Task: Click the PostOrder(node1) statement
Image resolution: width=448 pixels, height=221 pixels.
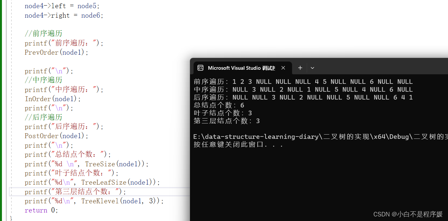Action: pyautogui.click(x=57, y=136)
